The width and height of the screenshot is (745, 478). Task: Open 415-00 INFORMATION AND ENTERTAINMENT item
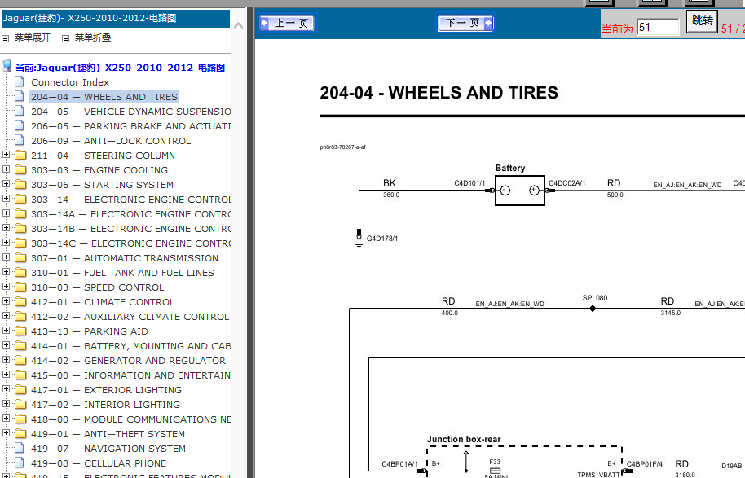(131, 375)
